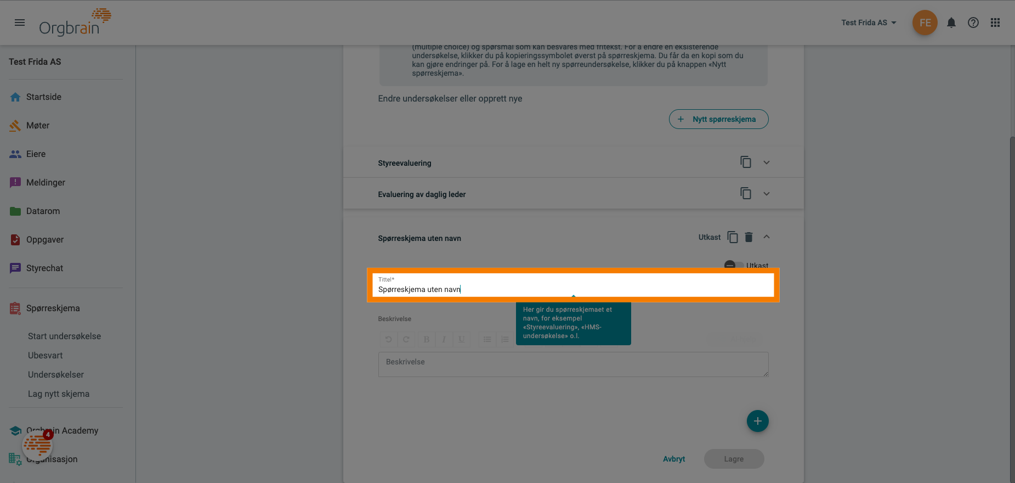
Task: Click the undo button in editor toolbar
Action: coord(388,339)
